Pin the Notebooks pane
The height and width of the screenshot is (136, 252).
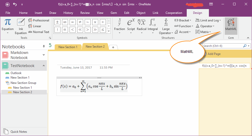coord(44,46)
